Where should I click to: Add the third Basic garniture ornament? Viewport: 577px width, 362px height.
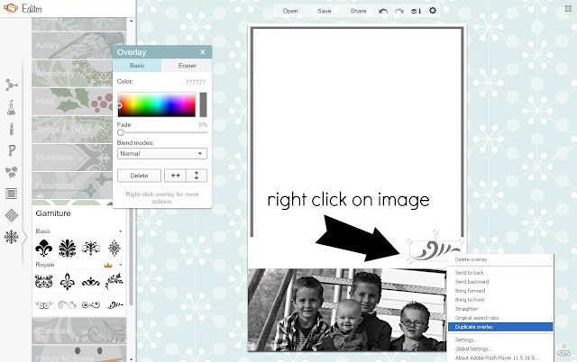(91, 248)
